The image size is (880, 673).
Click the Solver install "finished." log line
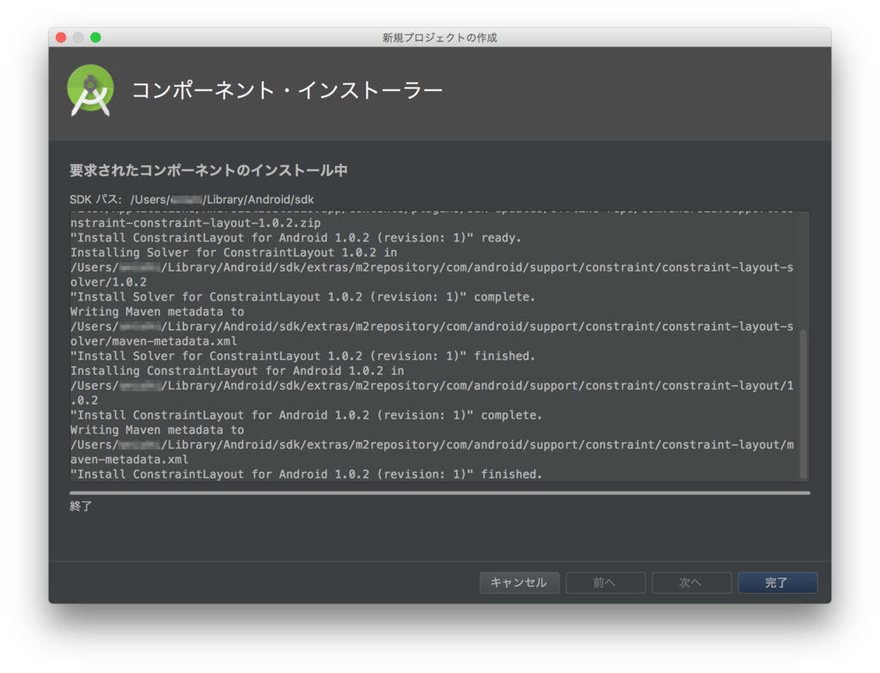click(x=302, y=356)
